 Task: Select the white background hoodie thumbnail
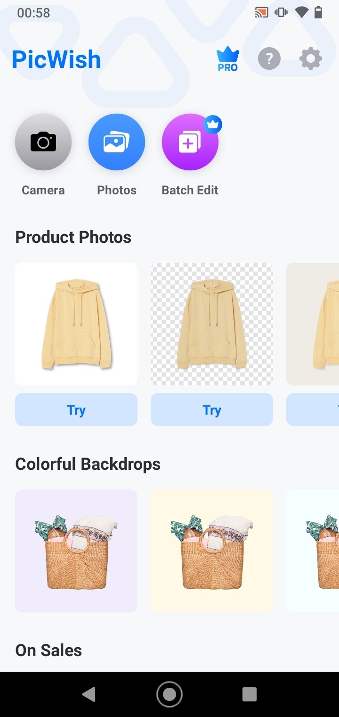coord(76,324)
